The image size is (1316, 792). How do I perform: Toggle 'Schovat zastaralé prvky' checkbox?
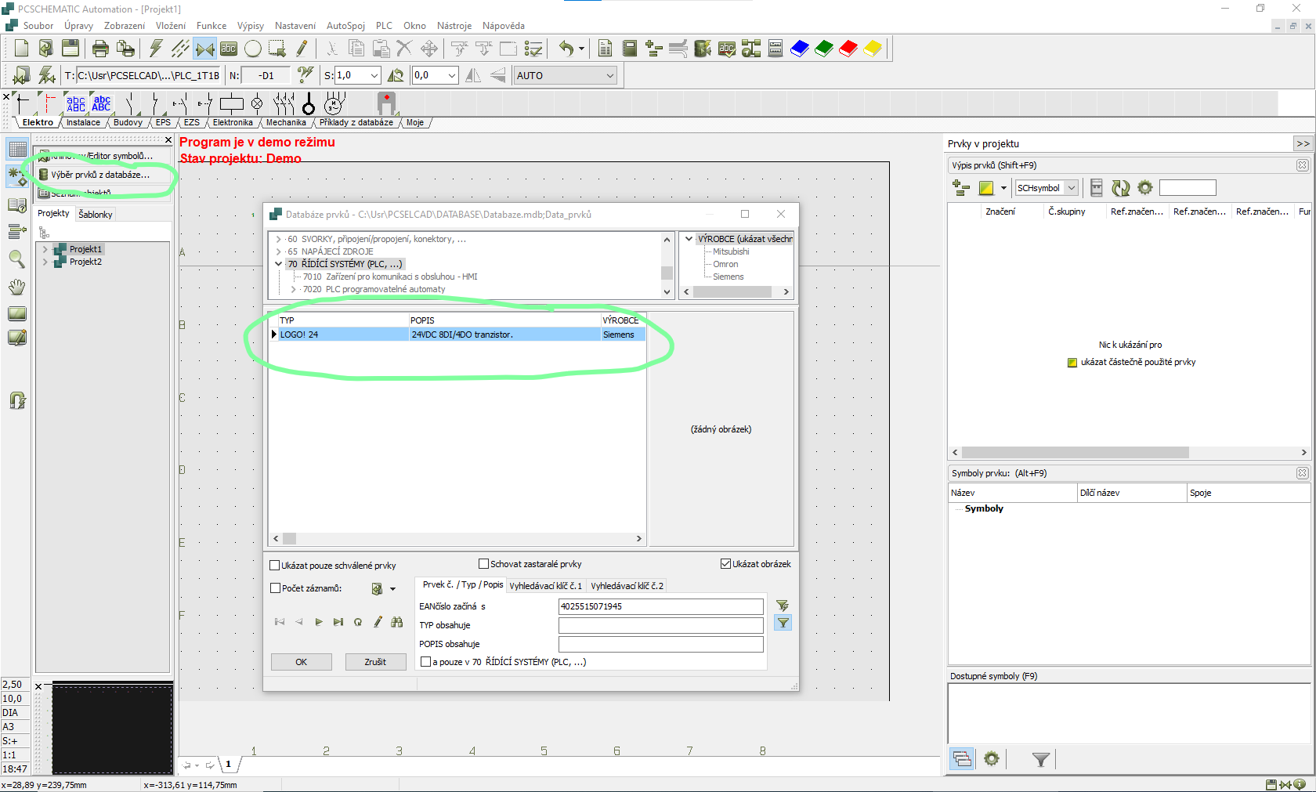click(483, 564)
